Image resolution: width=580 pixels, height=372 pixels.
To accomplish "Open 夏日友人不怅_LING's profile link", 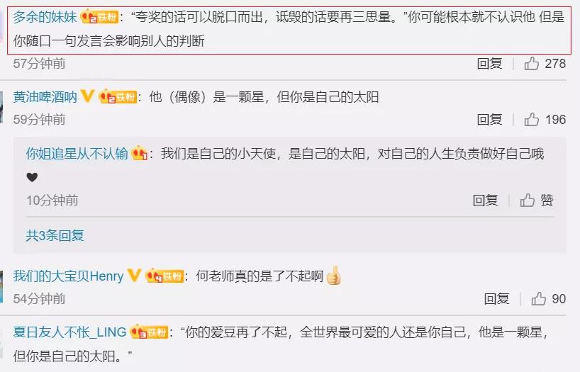I will pyautogui.click(x=70, y=332).
